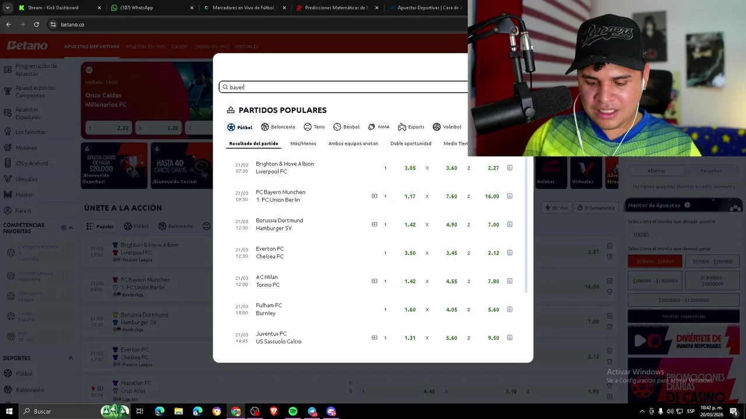Collapse the Competencias Favoritas section
This screenshot has height=419, width=746.
71,228
